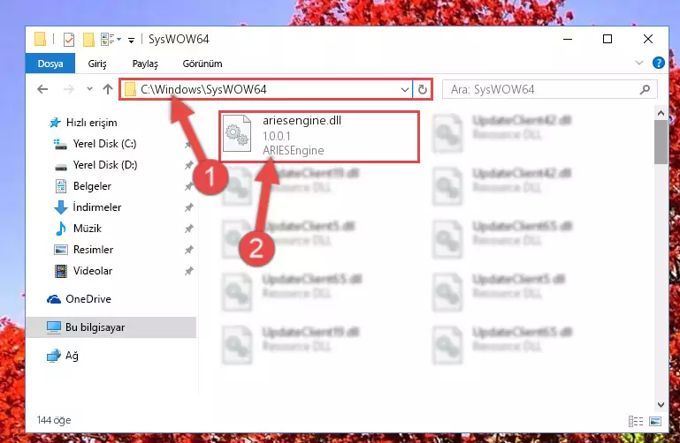Click the pin icon next to Müzik
Image resolution: width=680 pixels, height=443 pixels.
tap(188, 229)
